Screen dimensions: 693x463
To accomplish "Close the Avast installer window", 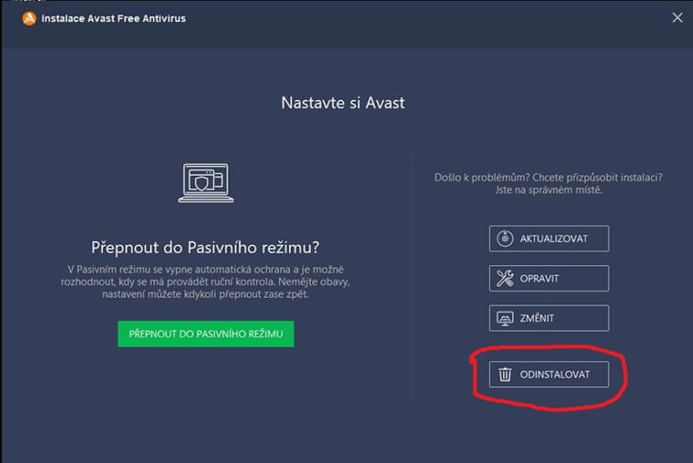I will click(x=677, y=17).
